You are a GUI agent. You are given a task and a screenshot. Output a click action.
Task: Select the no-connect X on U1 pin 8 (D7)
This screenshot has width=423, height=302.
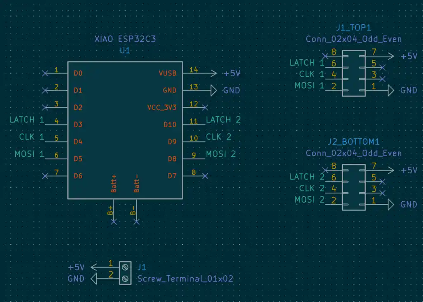tap(205, 176)
